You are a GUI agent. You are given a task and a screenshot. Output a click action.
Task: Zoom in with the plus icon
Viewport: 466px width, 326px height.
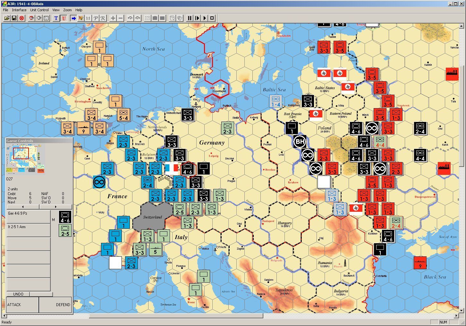[113, 18]
